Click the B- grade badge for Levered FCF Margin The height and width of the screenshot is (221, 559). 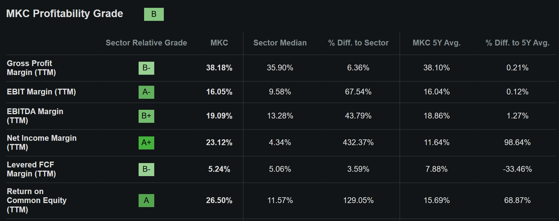[x=146, y=169]
